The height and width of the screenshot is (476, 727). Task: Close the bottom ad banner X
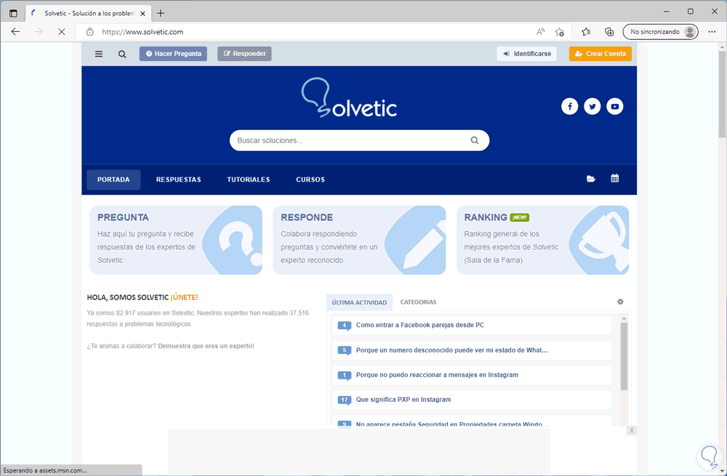(x=631, y=430)
